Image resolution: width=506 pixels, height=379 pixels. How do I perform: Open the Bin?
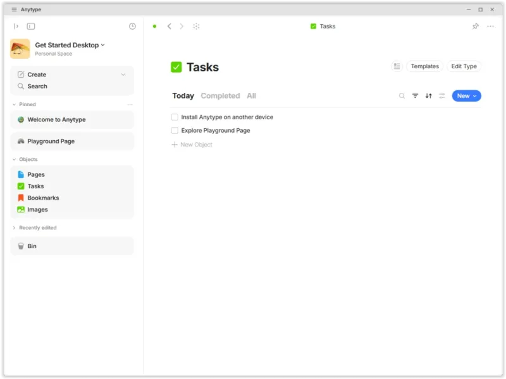click(x=72, y=246)
